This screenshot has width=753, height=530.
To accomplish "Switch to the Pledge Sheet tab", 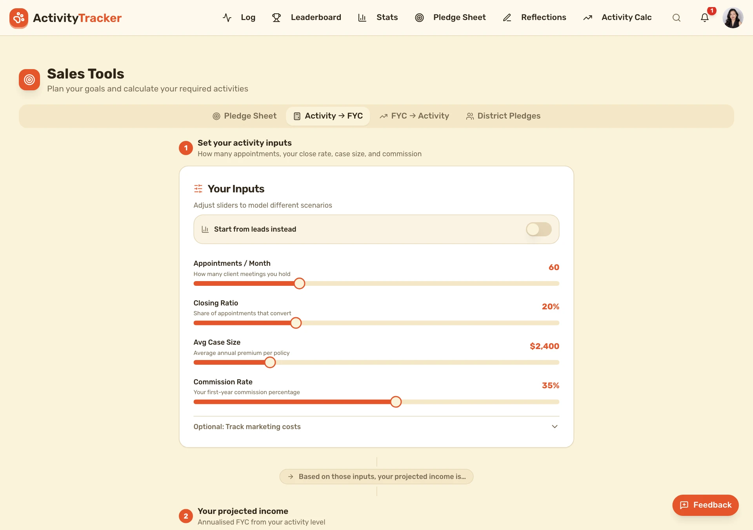I will tap(244, 116).
